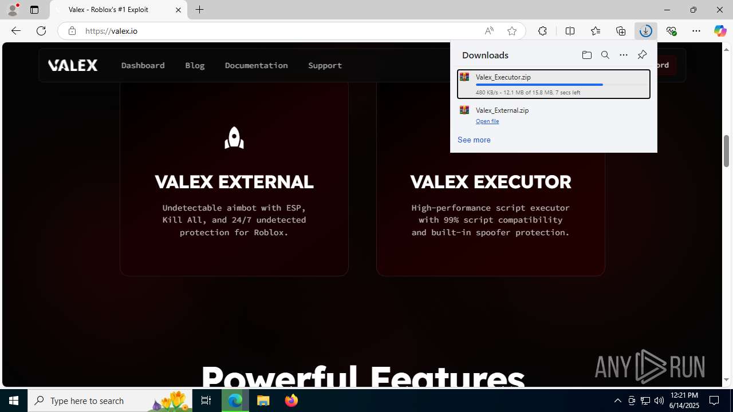This screenshot has height=412, width=733.
Task: Click Valex_External.zip file icon
Action: coord(464,110)
